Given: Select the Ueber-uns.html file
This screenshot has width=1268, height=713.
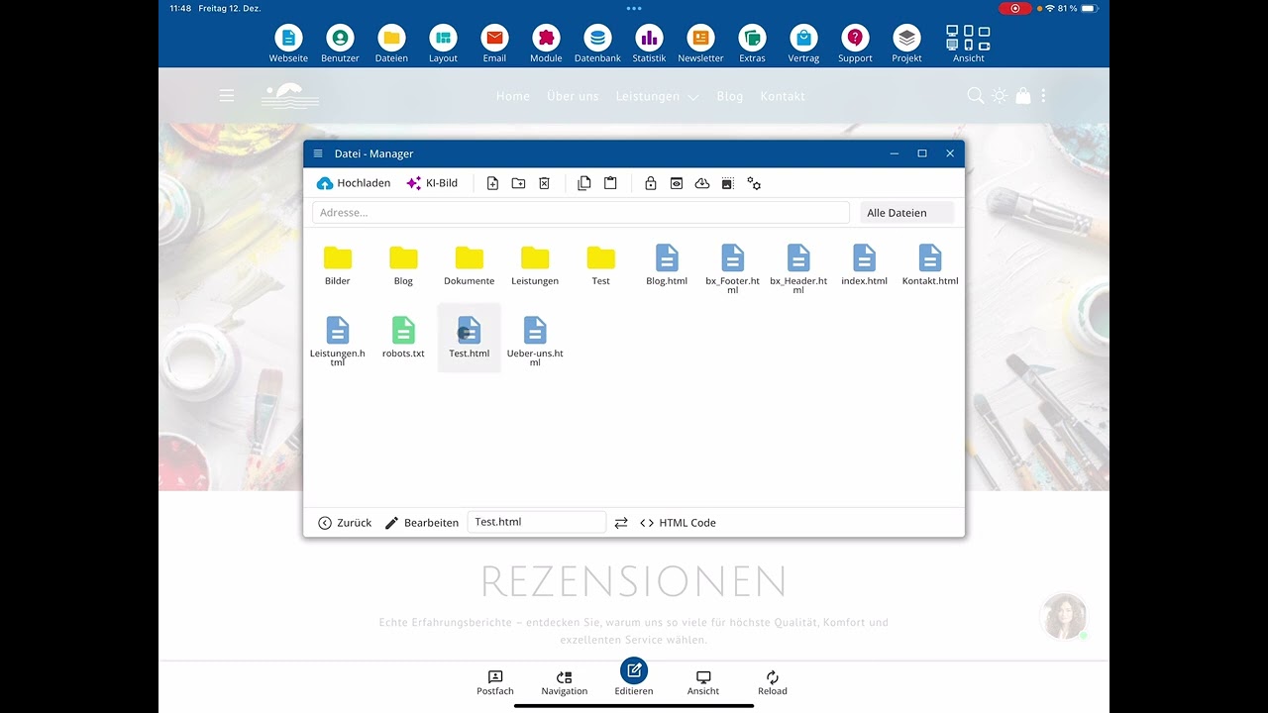Looking at the screenshot, I should (535, 341).
